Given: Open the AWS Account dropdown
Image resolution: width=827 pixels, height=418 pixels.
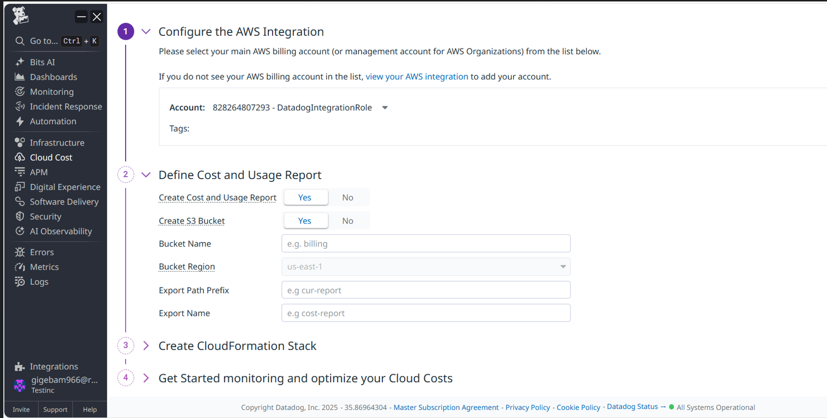Looking at the screenshot, I should [x=385, y=107].
